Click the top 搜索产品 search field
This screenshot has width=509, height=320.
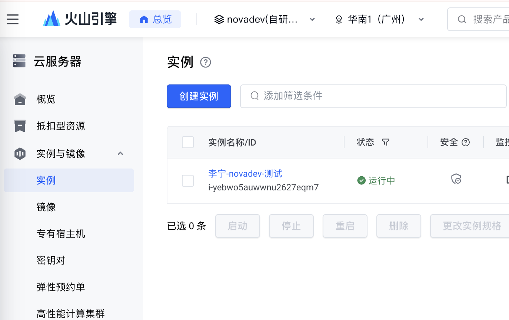(478, 19)
